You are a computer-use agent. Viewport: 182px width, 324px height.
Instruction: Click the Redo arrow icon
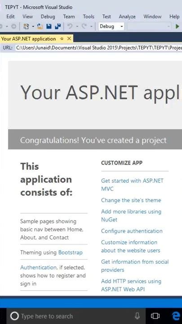coord(84,27)
